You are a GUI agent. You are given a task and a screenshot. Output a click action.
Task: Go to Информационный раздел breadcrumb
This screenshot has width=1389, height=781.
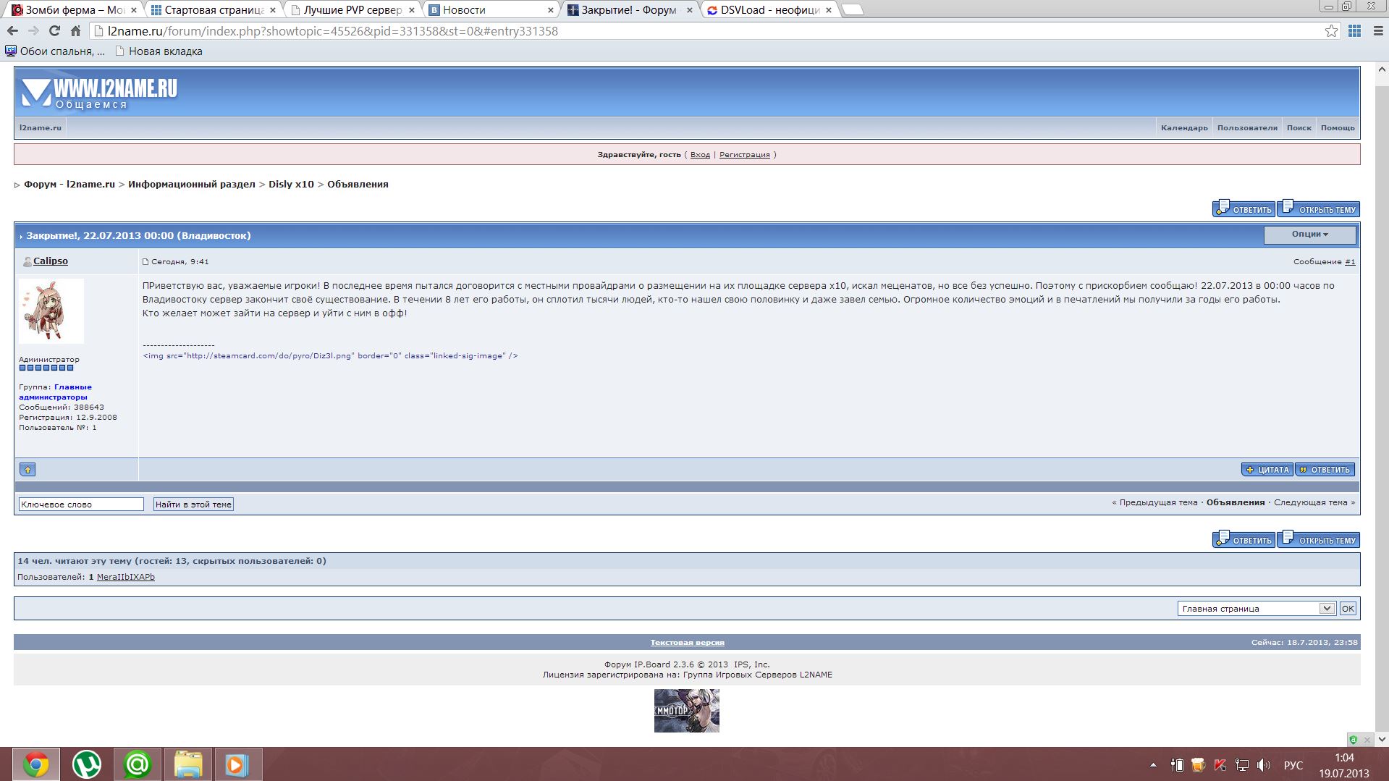click(x=192, y=185)
